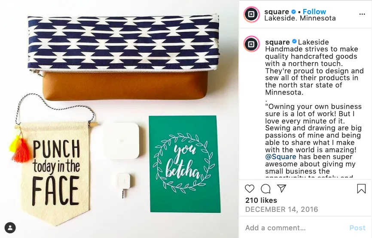The image size is (372, 238).
Task: Submit comment with Post button
Action: click(357, 228)
